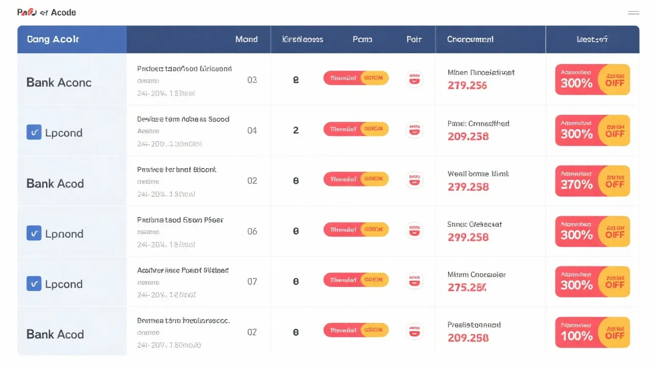Click the red icon in sixth row

[414, 331]
